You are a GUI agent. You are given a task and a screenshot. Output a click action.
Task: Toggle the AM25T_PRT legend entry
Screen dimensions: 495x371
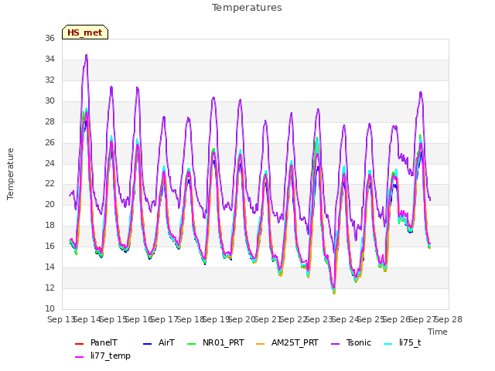[287, 343]
